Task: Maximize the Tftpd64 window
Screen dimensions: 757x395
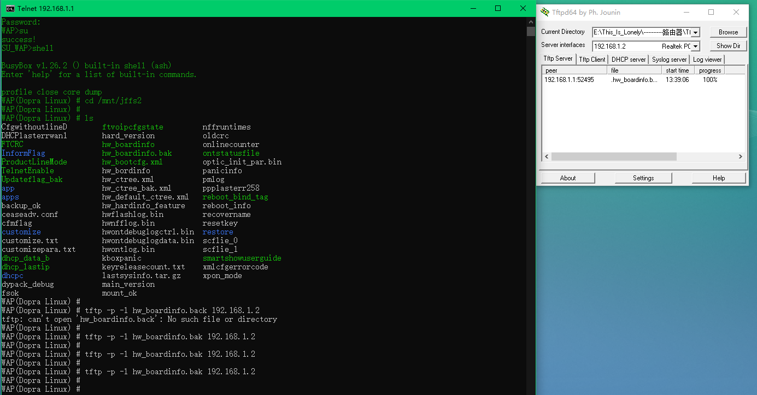Action: [711, 12]
